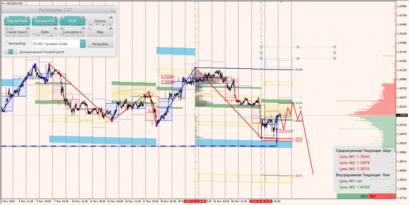Open Cumulative Δ gear settings icon
Screen dimensions: 409x205
coord(83,29)
